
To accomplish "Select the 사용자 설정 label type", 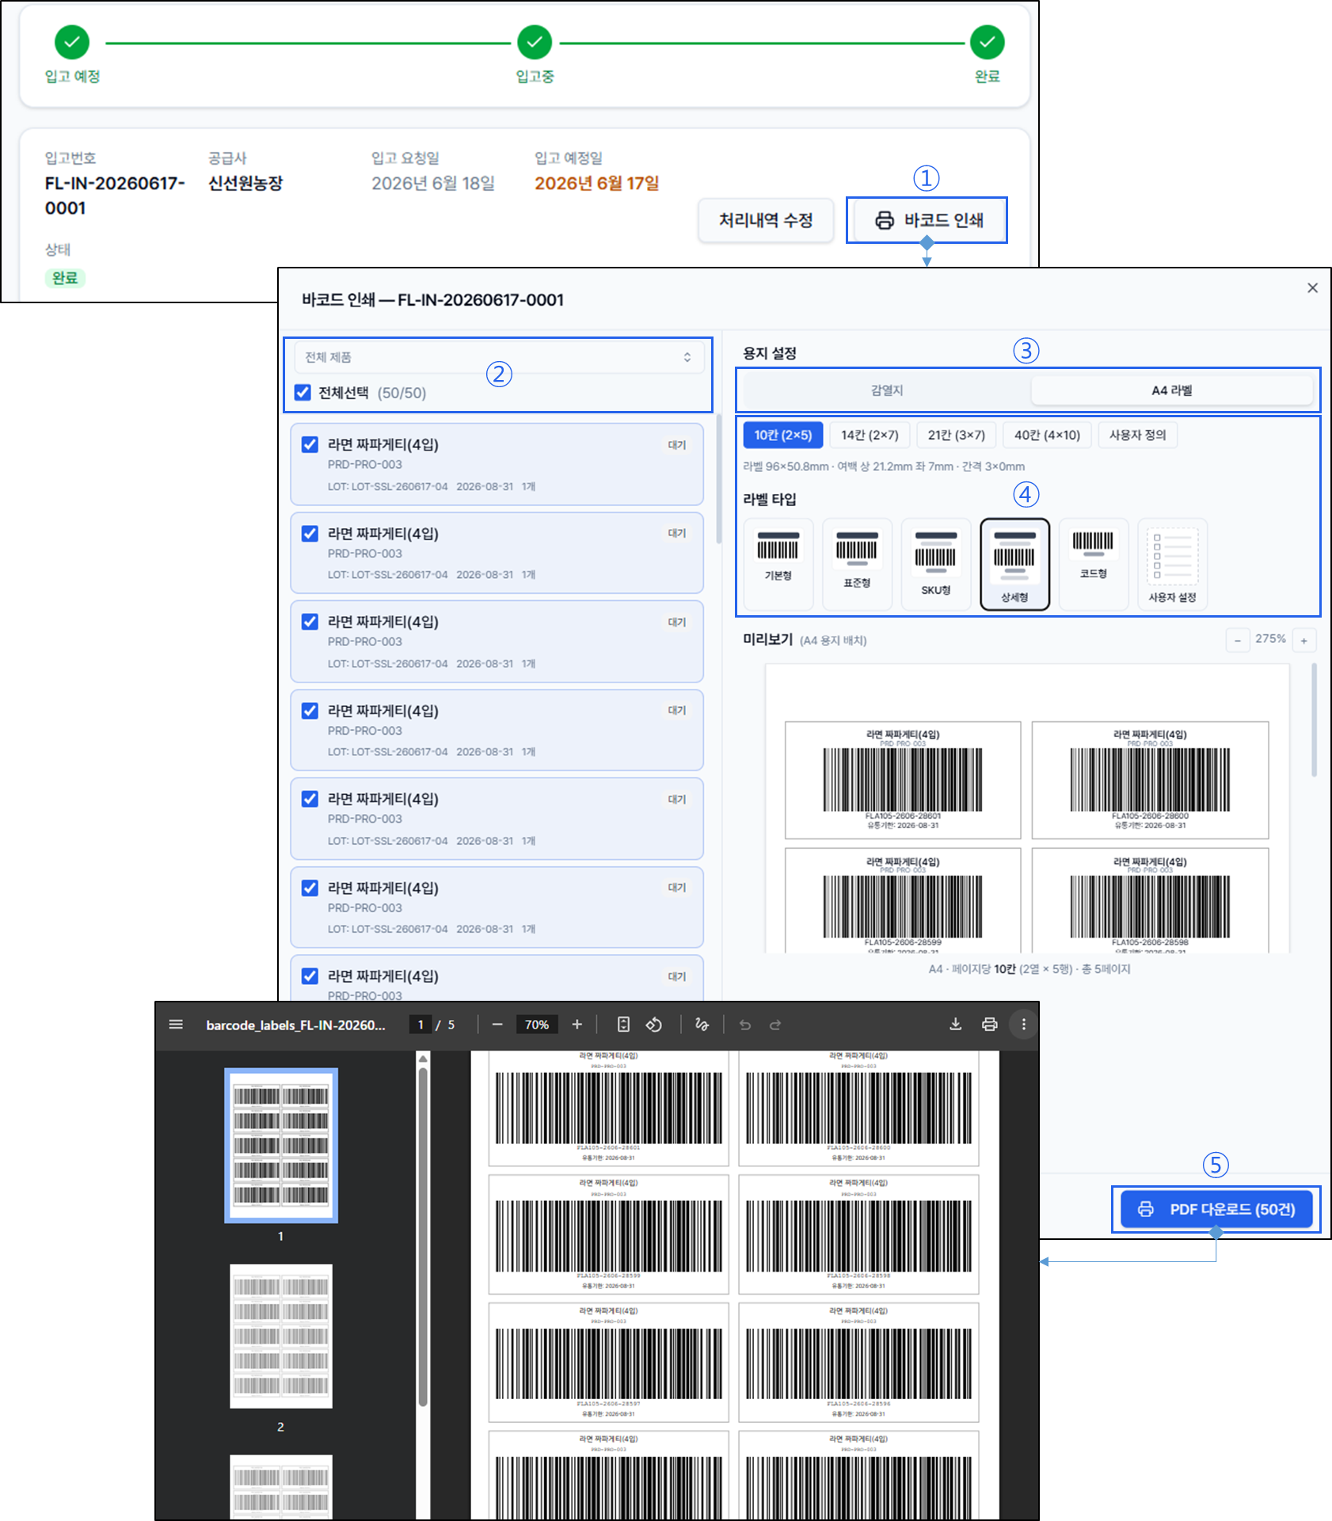I will coord(1172,564).
